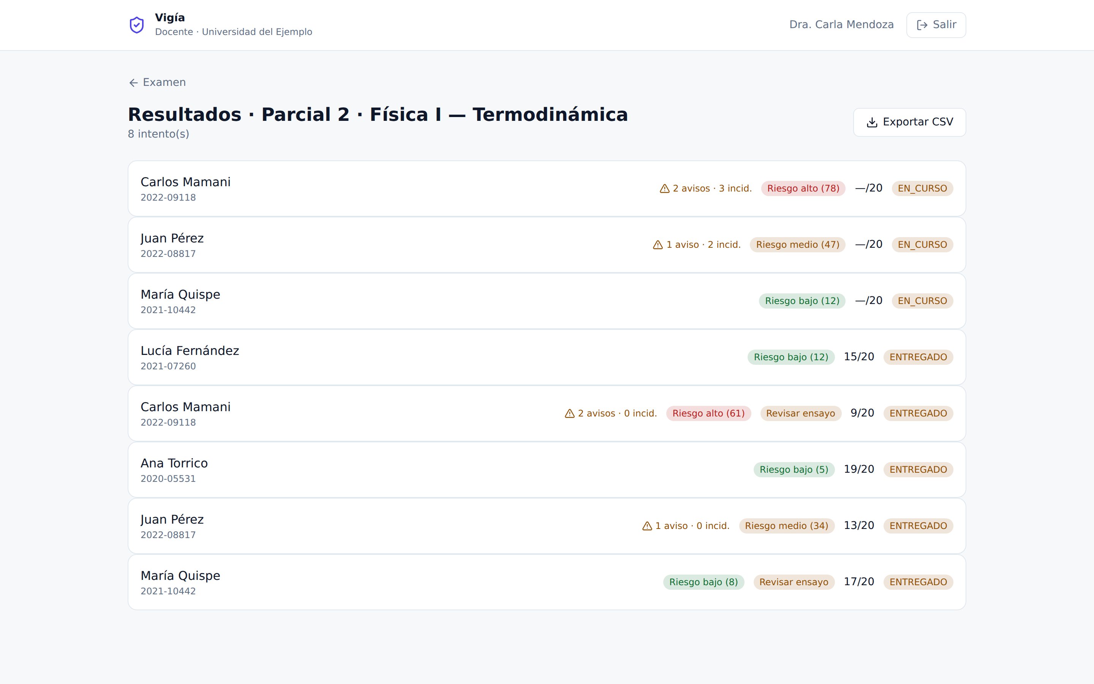1094x684 pixels.
Task: Click the 1 aviso · 2 incid. text
Action: pos(704,245)
